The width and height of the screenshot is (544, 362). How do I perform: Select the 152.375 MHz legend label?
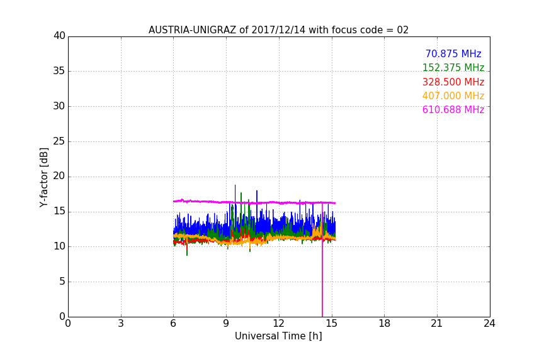coord(453,67)
